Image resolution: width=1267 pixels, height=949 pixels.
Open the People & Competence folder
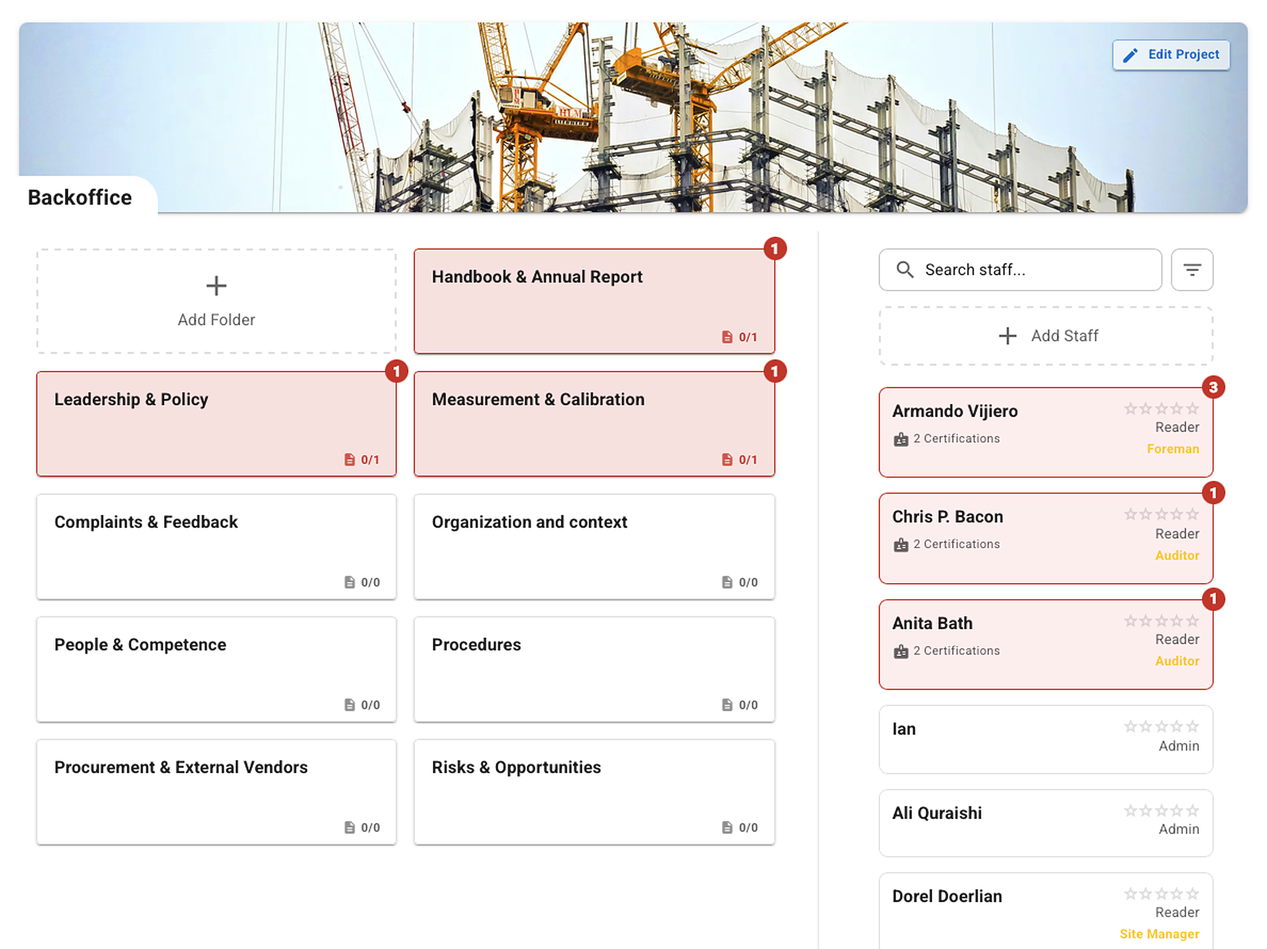click(216, 669)
